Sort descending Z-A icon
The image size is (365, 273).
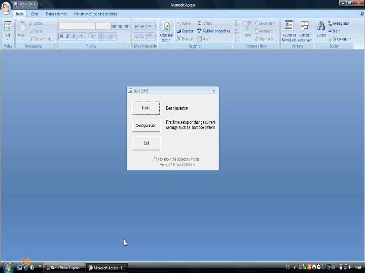237,31
